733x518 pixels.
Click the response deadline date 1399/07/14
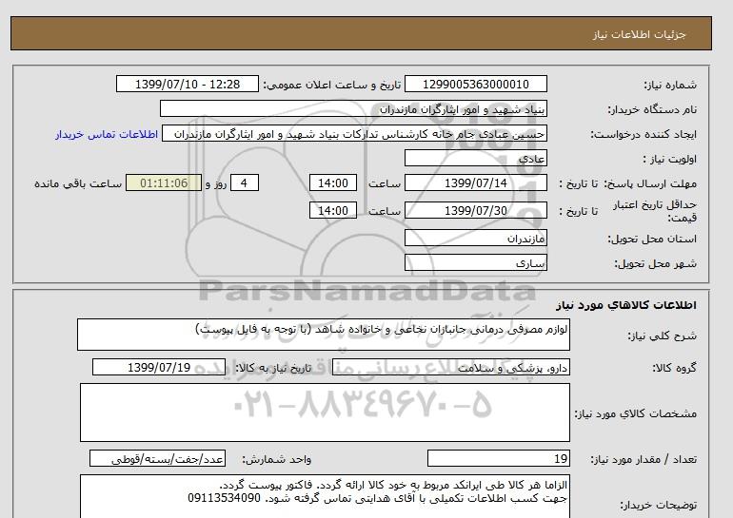[x=475, y=182]
